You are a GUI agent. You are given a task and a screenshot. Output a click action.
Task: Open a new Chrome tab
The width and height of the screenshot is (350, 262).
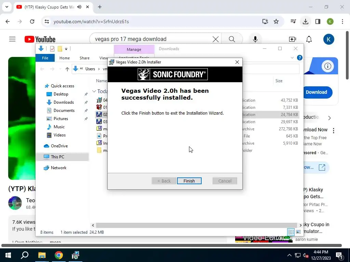[x=100, y=7]
